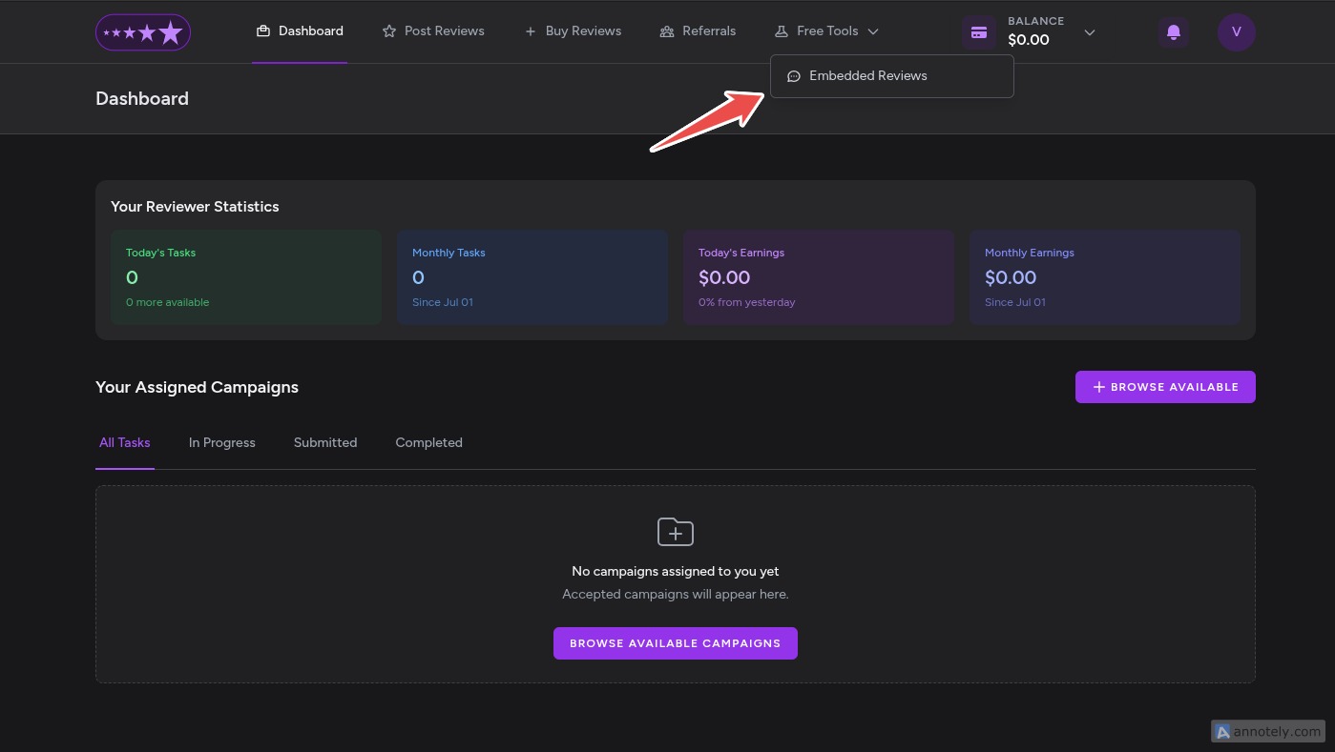
Task: Select the Today's Earnings stat card
Action: tap(818, 277)
